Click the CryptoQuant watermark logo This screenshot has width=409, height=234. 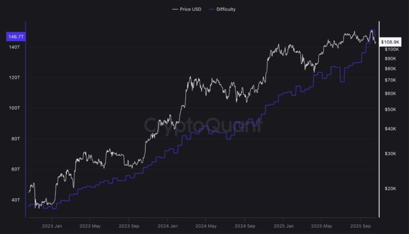point(203,125)
